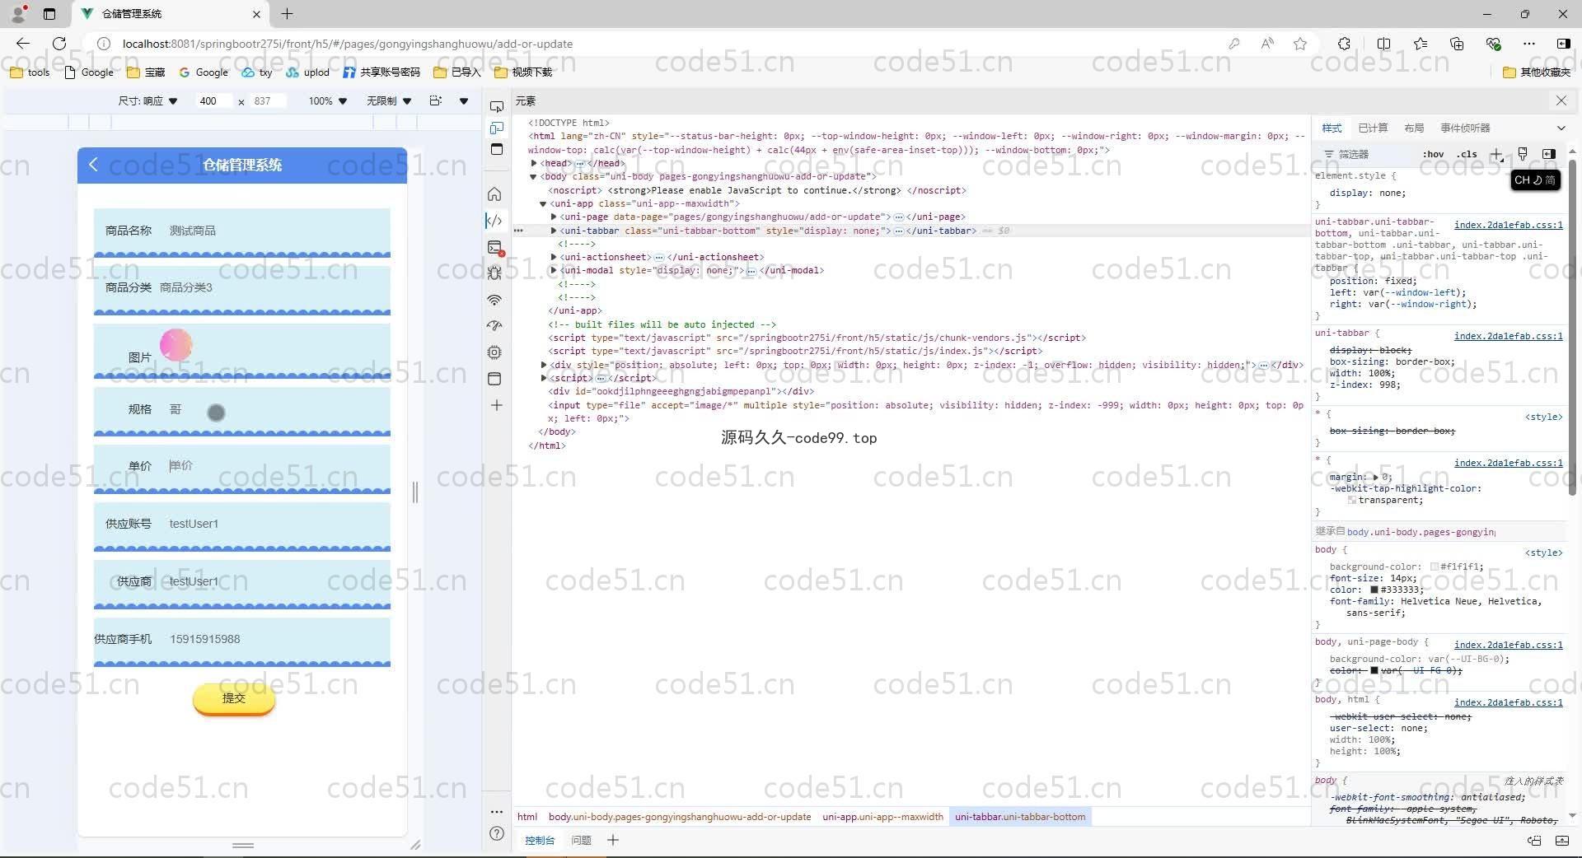Click the #333333 color swatch
The width and height of the screenshot is (1582, 858).
1374,590
